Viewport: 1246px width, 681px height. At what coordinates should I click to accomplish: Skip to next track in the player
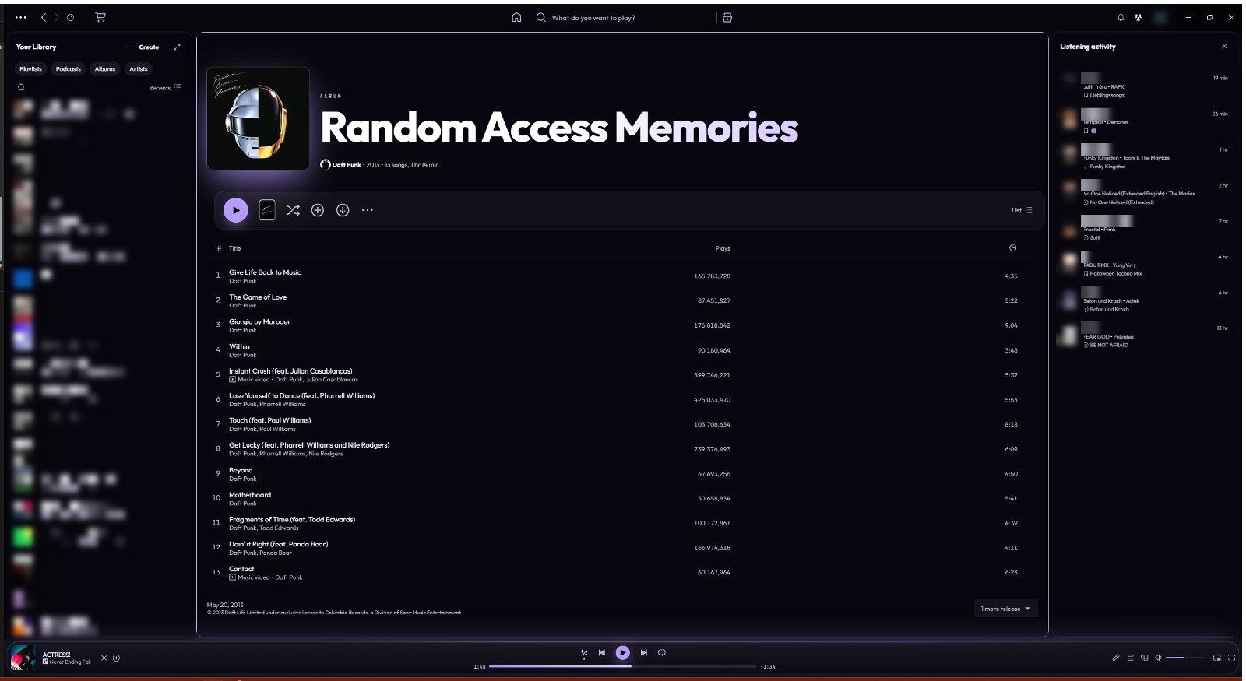644,653
